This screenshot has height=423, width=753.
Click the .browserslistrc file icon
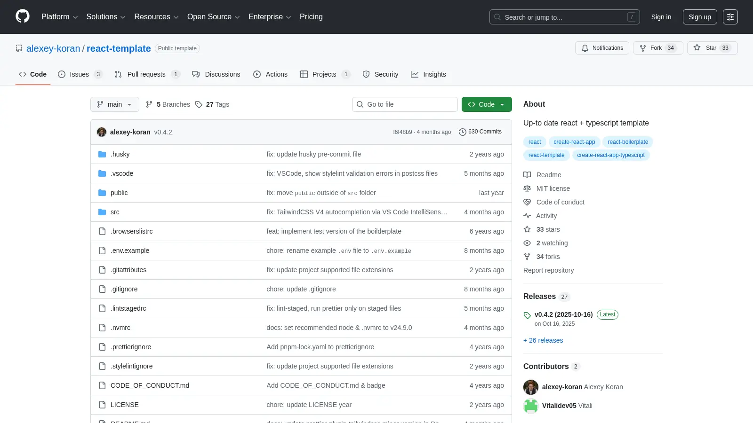pyautogui.click(x=102, y=231)
